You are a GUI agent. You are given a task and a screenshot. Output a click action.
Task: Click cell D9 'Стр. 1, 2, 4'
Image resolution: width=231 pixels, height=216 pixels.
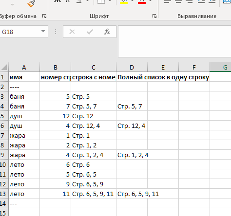pyautogui.click(x=132, y=155)
